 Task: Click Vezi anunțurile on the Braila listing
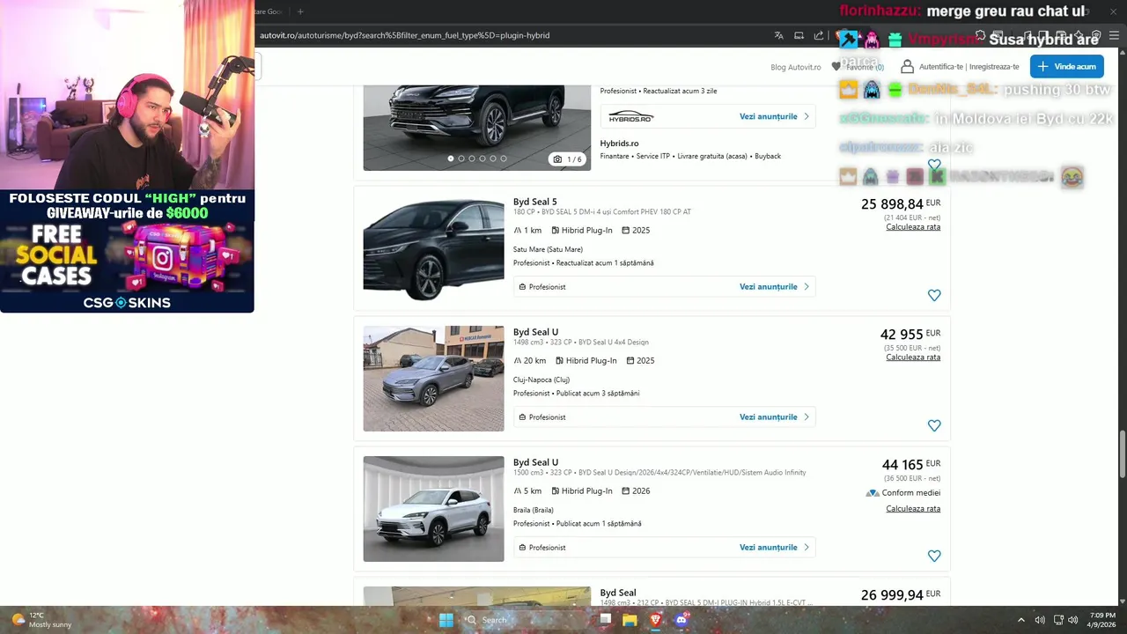pos(768,548)
